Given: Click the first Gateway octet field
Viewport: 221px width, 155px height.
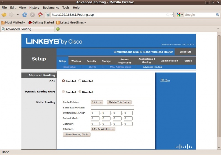Looking at the screenshot, I should click(x=95, y=124).
